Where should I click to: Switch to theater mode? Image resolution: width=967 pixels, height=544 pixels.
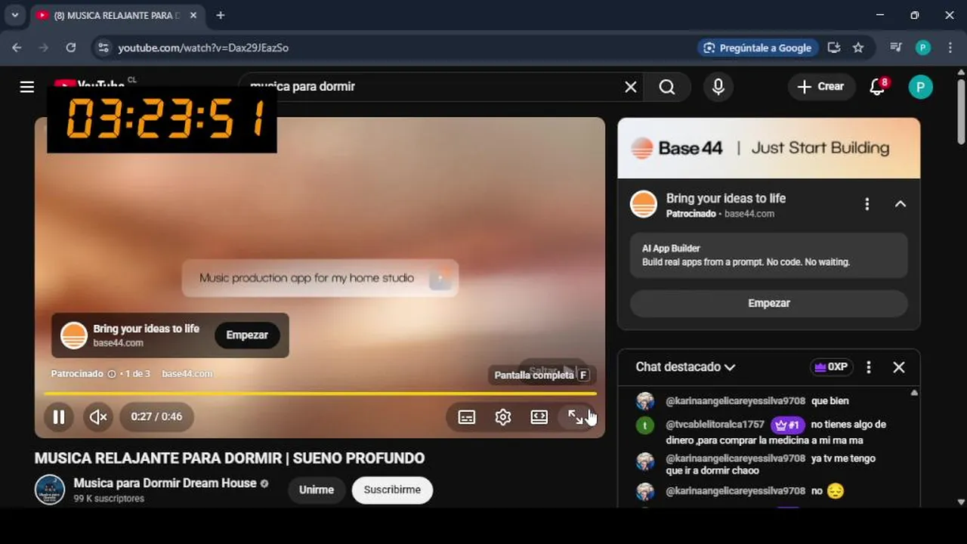(x=539, y=417)
